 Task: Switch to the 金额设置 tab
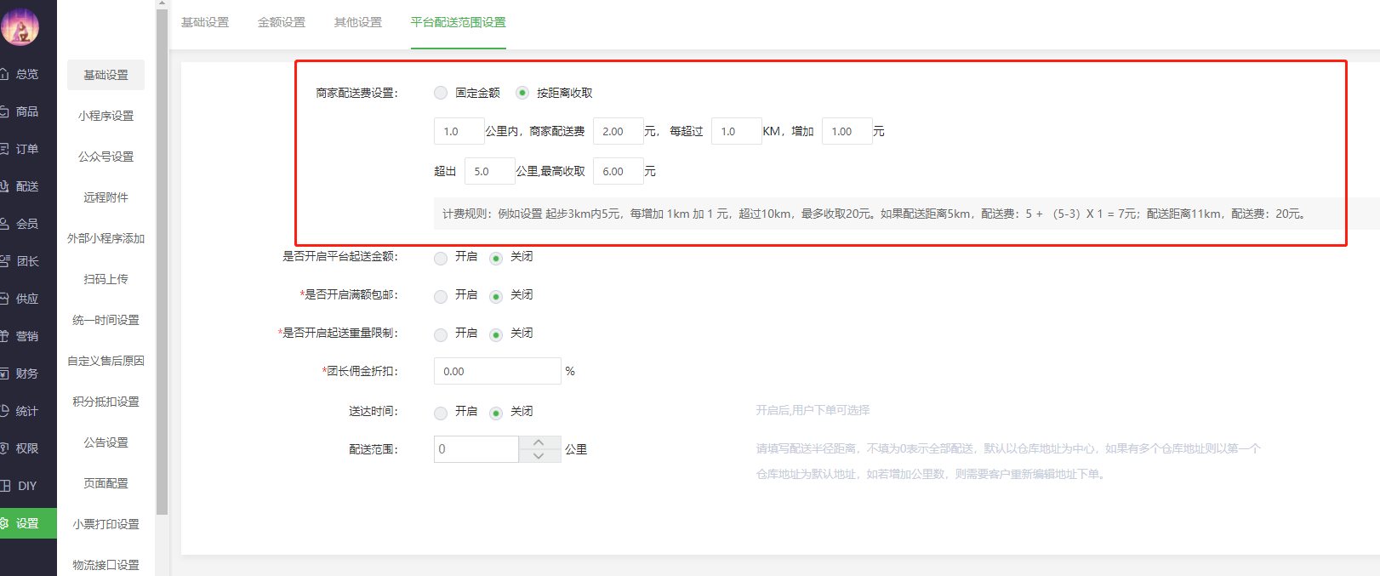click(x=281, y=22)
